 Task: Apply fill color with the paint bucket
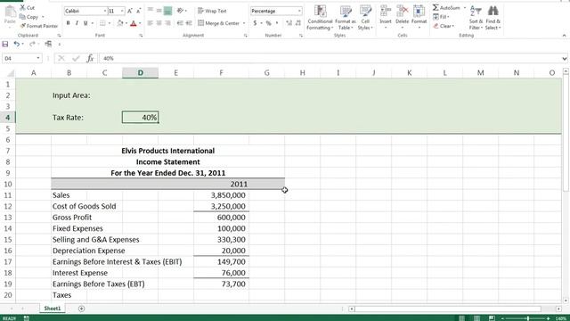(x=120, y=23)
